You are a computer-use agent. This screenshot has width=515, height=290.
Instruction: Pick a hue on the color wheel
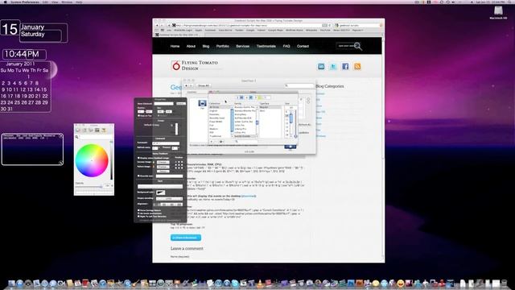pyautogui.click(x=92, y=160)
